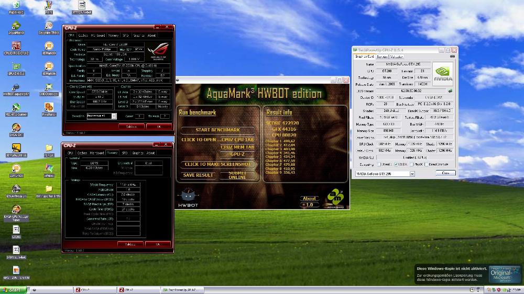Click the AquaMark logo at bottom right
The image size is (524, 294).
[x=335, y=198]
